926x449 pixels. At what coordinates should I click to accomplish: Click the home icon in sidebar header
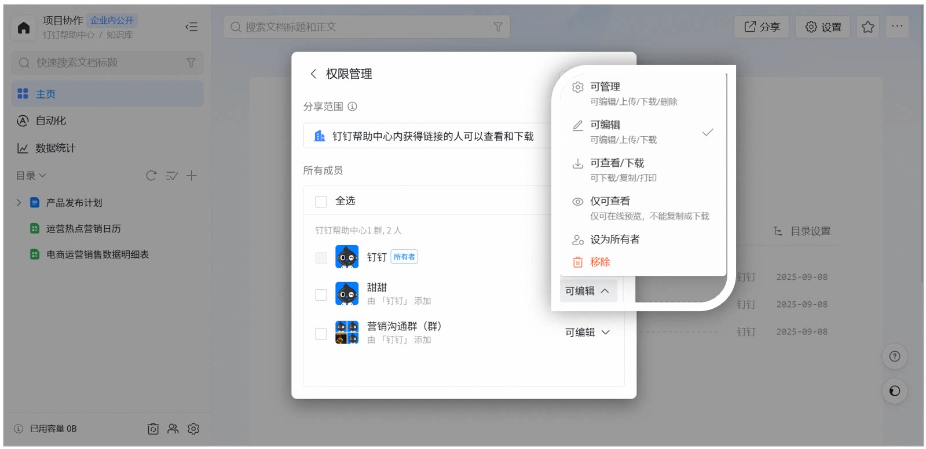click(24, 27)
